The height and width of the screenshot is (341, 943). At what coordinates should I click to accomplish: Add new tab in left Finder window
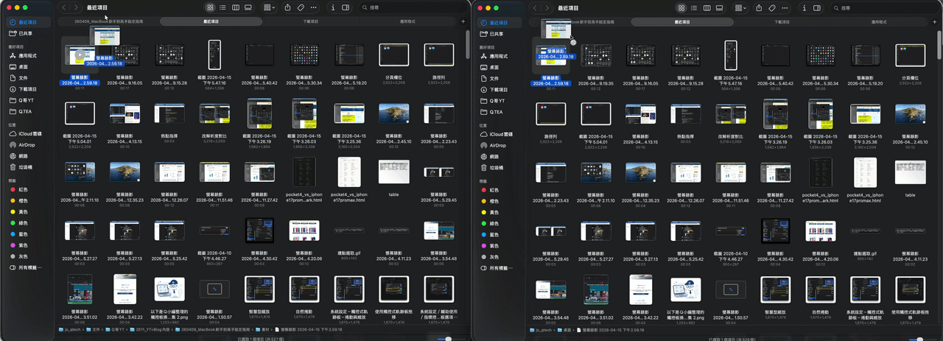coord(463,22)
